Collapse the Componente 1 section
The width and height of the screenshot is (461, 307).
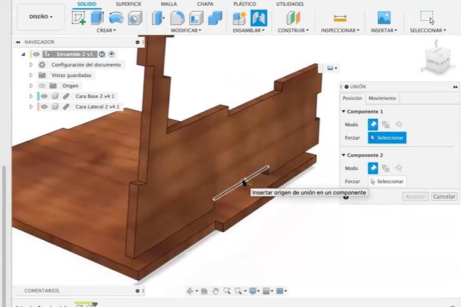[344, 112]
